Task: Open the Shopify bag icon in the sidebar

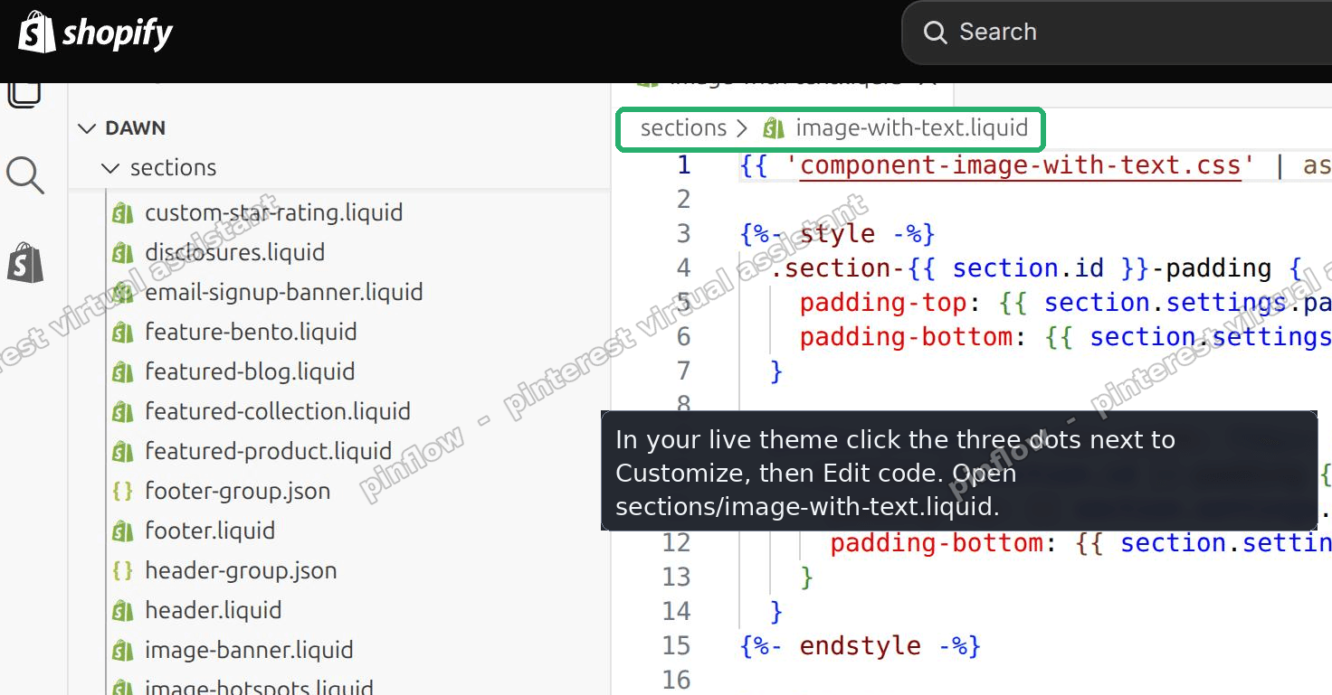Action: click(25, 263)
